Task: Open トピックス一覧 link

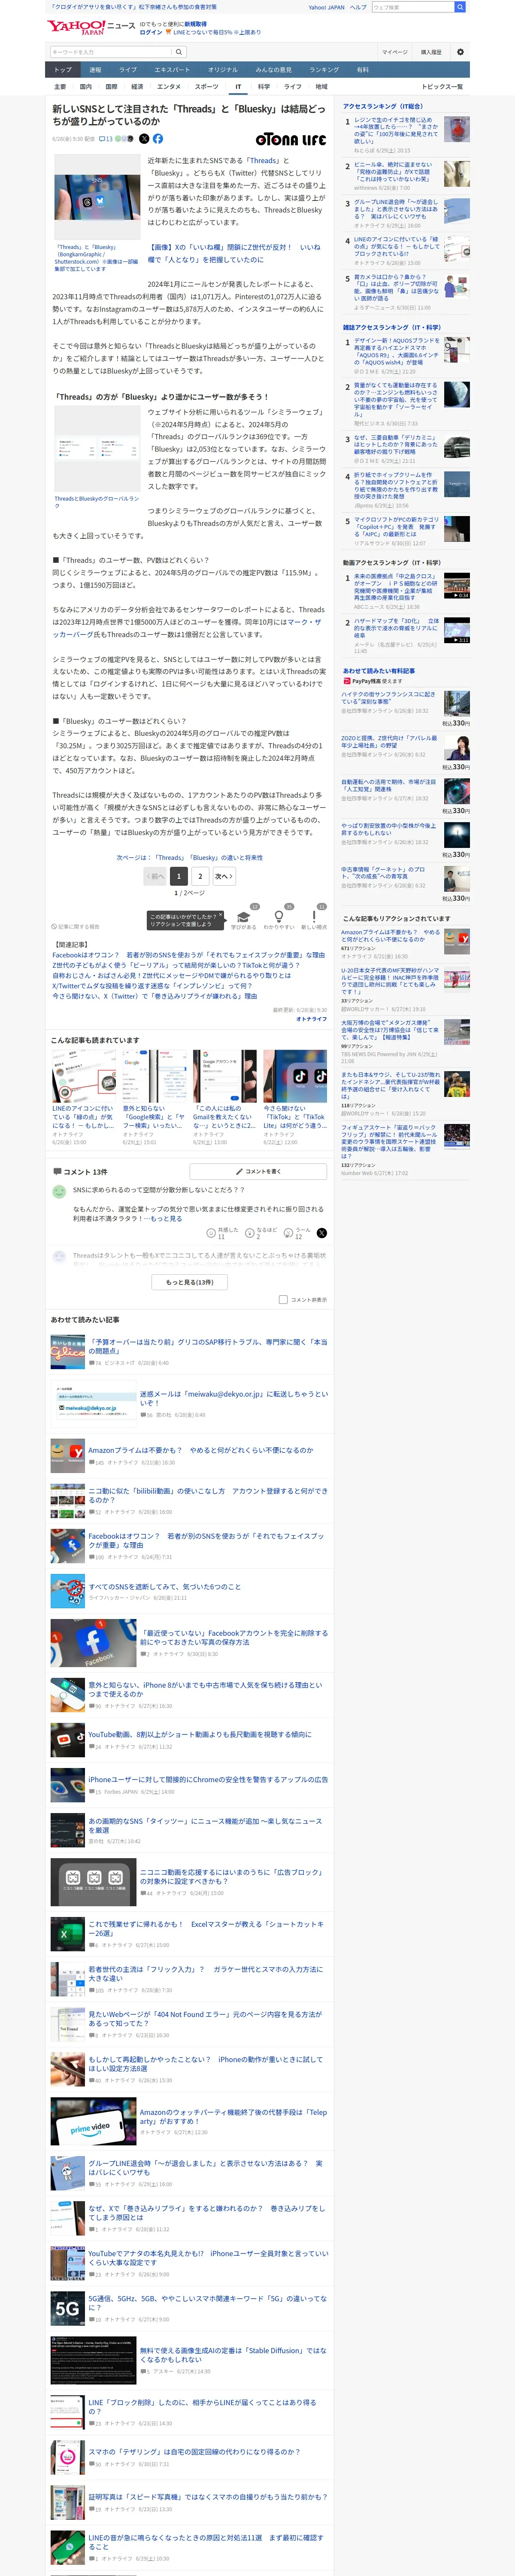Action: click(x=442, y=87)
